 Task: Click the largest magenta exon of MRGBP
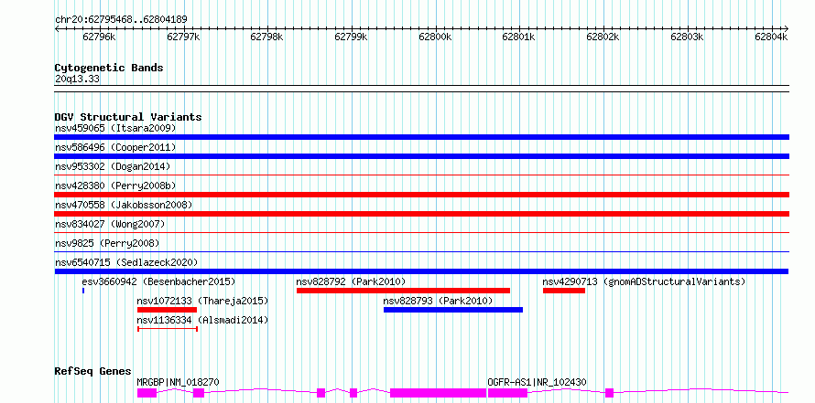click(438, 393)
